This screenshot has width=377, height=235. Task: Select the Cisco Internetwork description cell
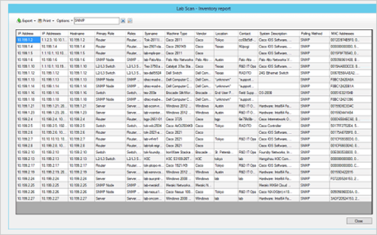tap(278, 119)
